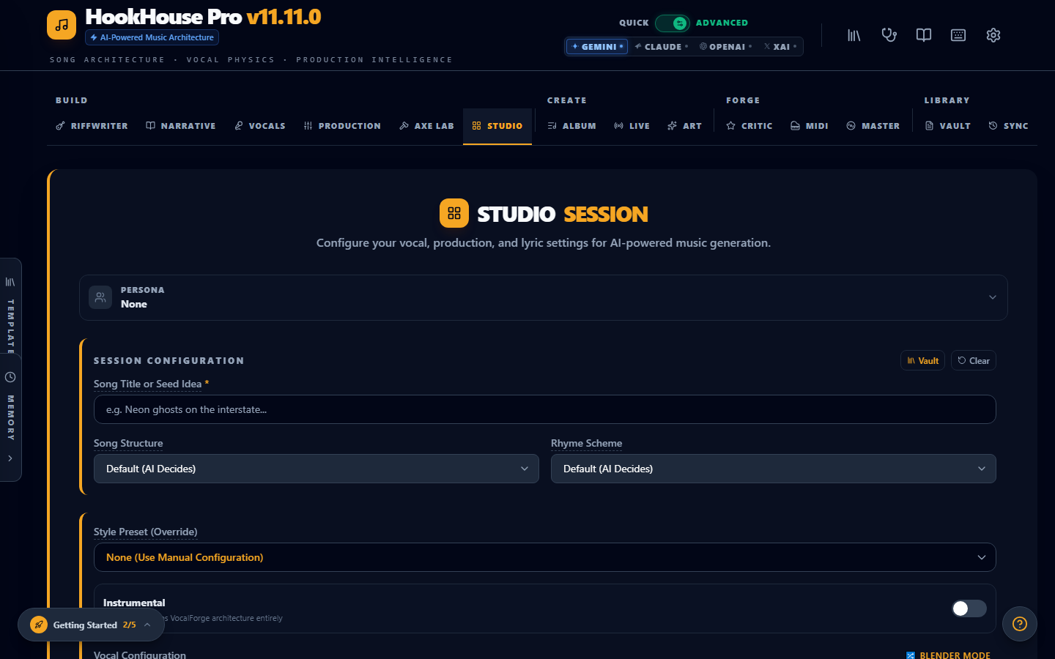This screenshot has width=1055, height=659.
Task: Go to the Master tab
Action: 873,126
